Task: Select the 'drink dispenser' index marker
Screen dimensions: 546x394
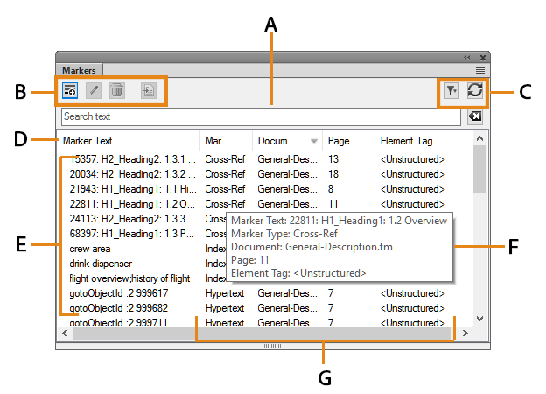Action: click(x=101, y=264)
